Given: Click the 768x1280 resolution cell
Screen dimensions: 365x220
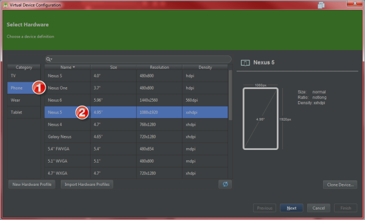Looking at the screenshot, I should (x=159, y=124).
